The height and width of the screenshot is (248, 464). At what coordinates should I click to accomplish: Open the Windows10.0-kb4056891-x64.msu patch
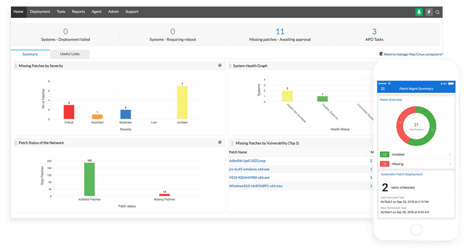click(256, 186)
